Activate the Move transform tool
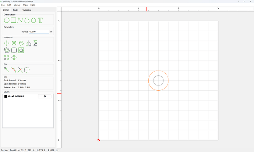 tap(7, 43)
